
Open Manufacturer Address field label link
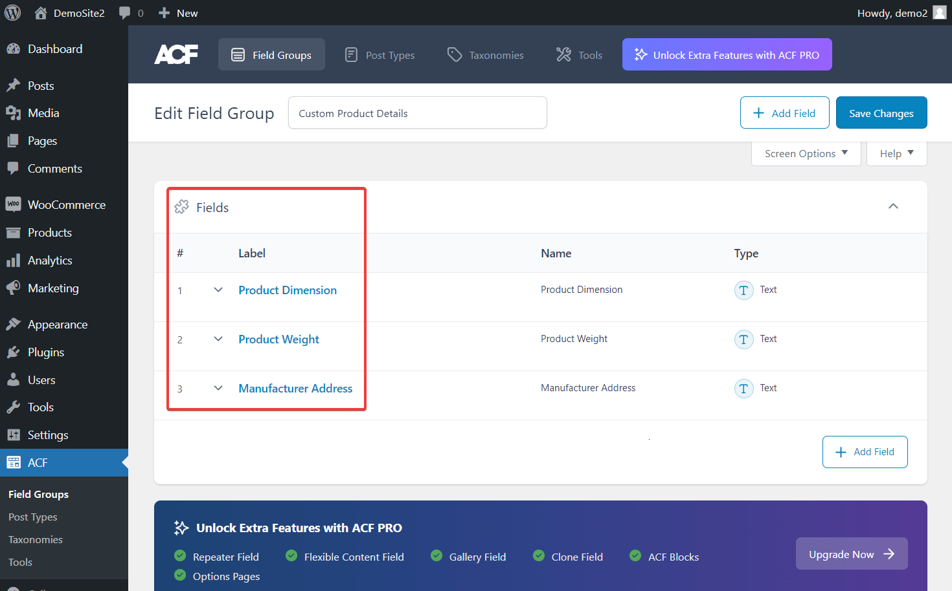295,389
